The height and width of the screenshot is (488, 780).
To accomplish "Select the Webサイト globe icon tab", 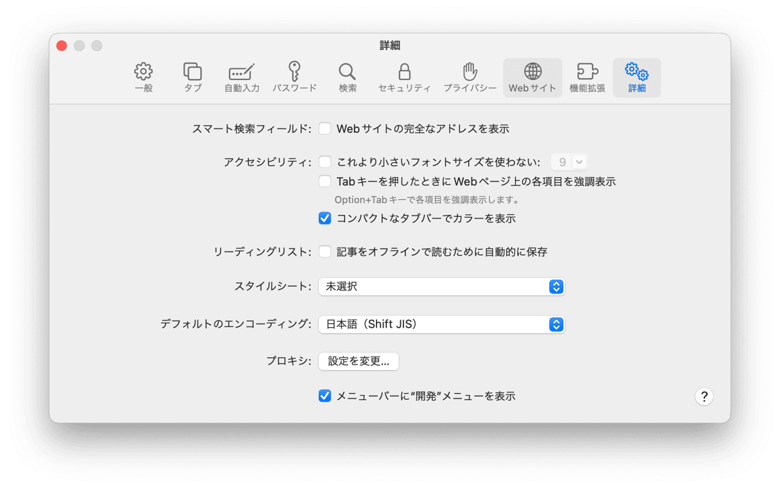I will coord(532,78).
